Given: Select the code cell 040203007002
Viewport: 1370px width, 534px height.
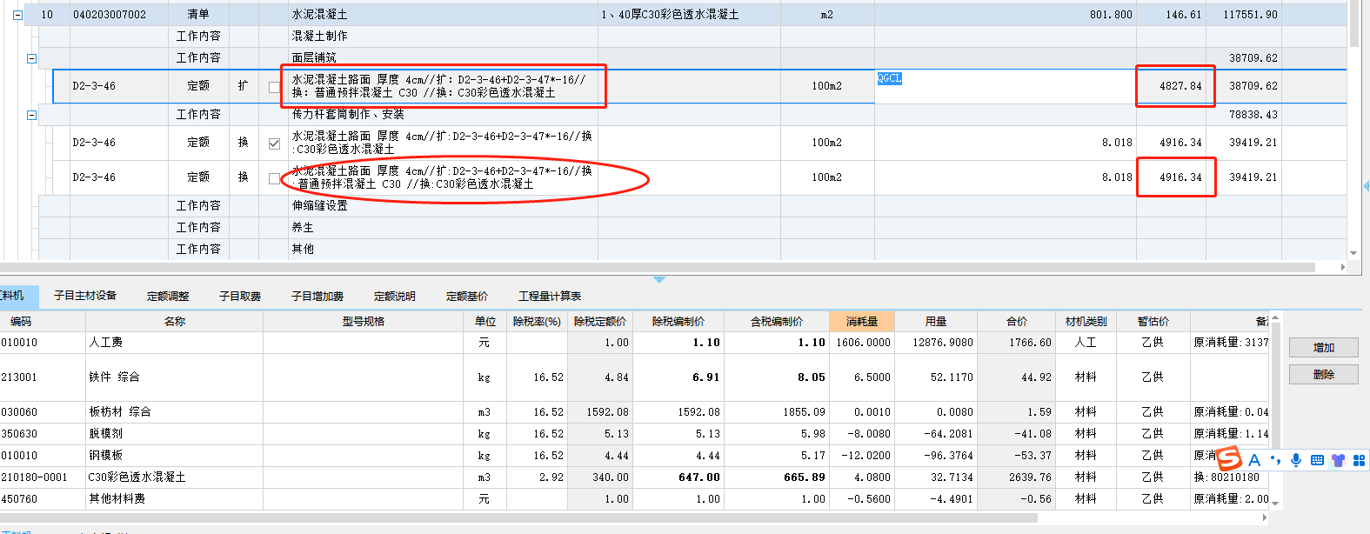Looking at the screenshot, I should (x=110, y=15).
